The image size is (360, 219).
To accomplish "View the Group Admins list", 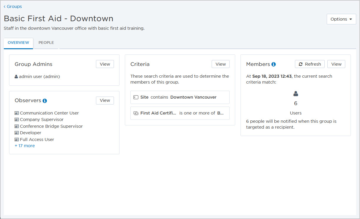I will (x=105, y=64).
